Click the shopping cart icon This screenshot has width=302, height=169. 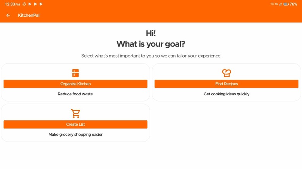(x=75, y=113)
